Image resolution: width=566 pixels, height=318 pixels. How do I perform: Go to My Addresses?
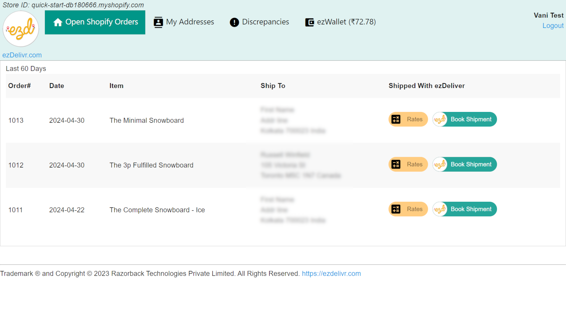coord(190,22)
